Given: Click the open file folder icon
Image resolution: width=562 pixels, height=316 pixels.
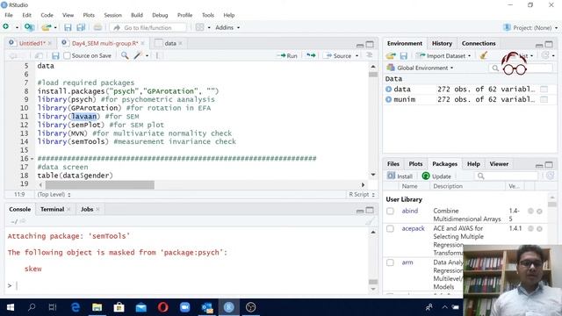Looking at the screenshot, I should pyautogui.click(x=47, y=27).
